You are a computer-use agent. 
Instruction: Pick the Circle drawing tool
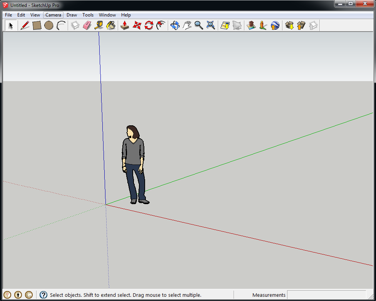[48, 26]
